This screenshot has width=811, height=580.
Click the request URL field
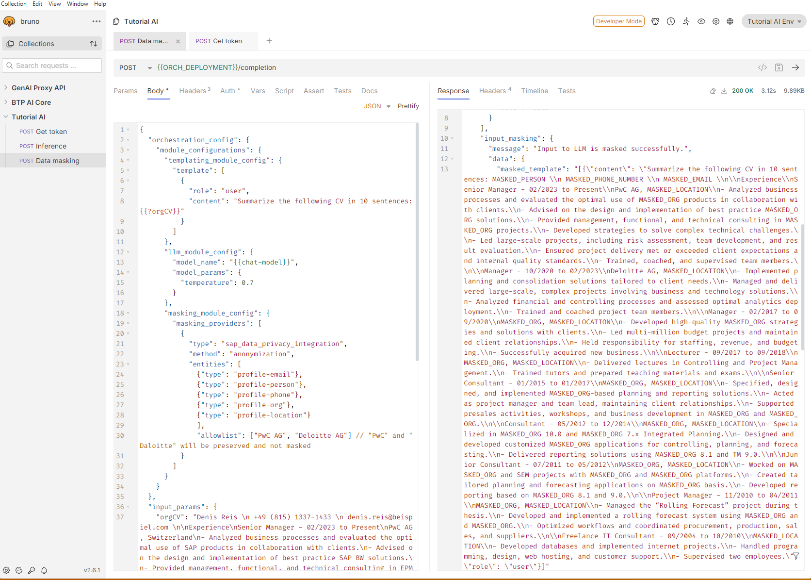point(454,67)
